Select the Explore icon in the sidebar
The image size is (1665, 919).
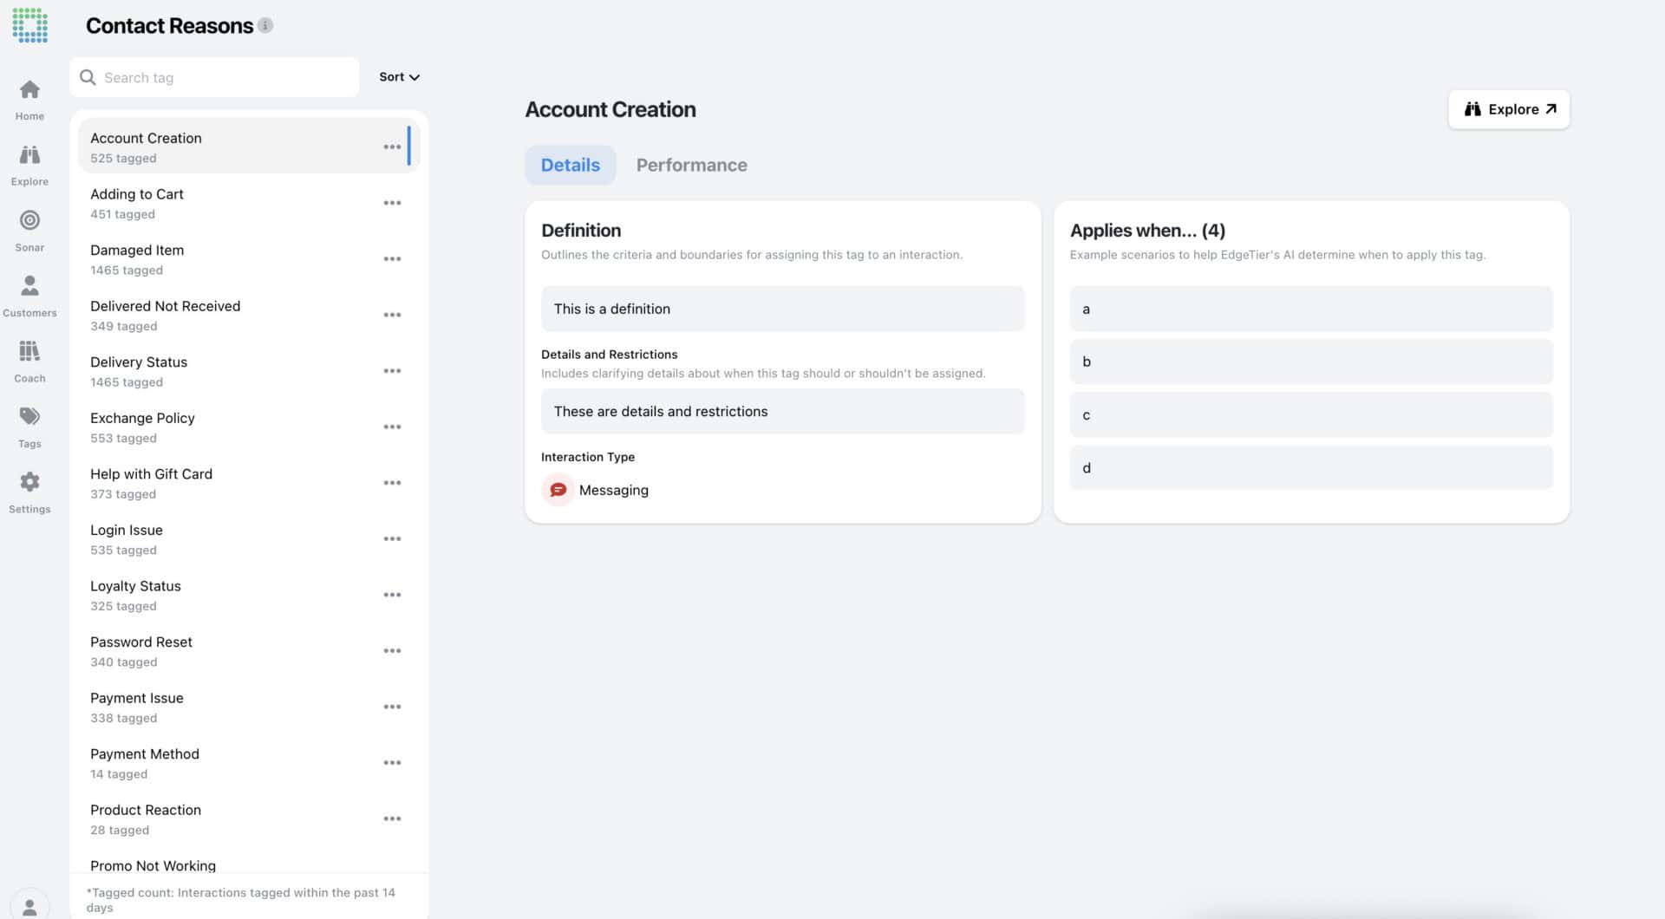click(x=29, y=163)
